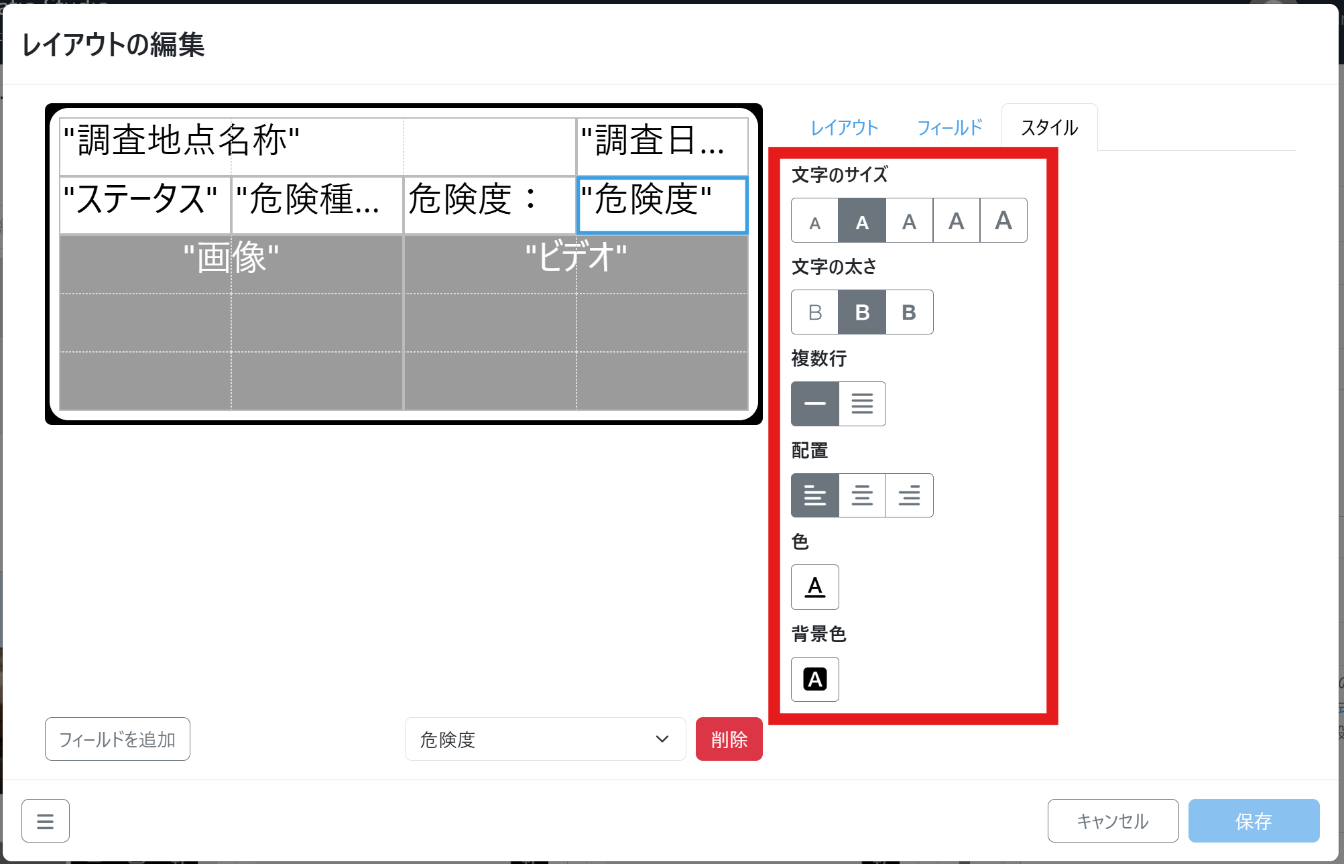Toggle left text alignment

coord(814,496)
